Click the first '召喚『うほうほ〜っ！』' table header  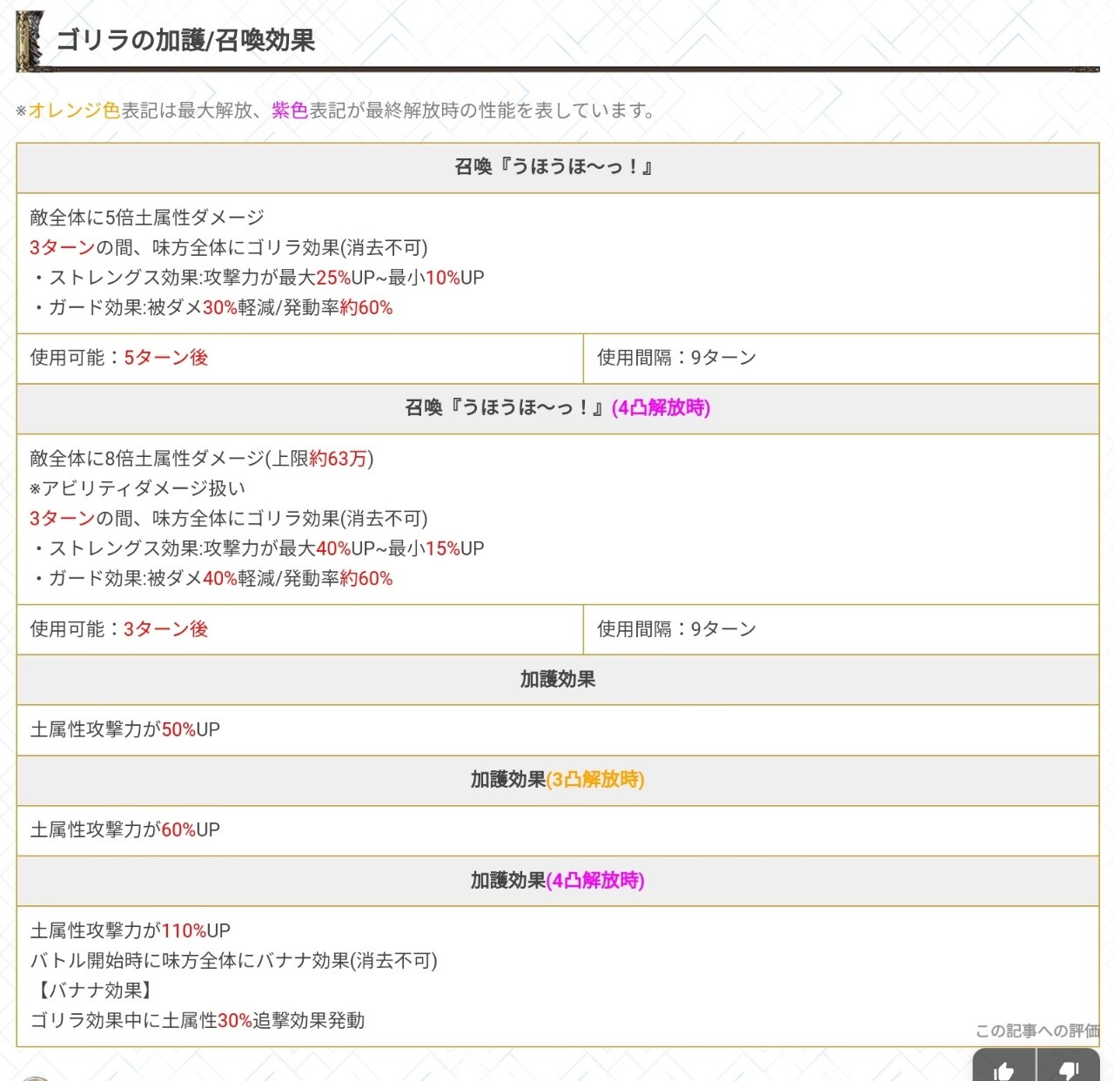coord(557,167)
